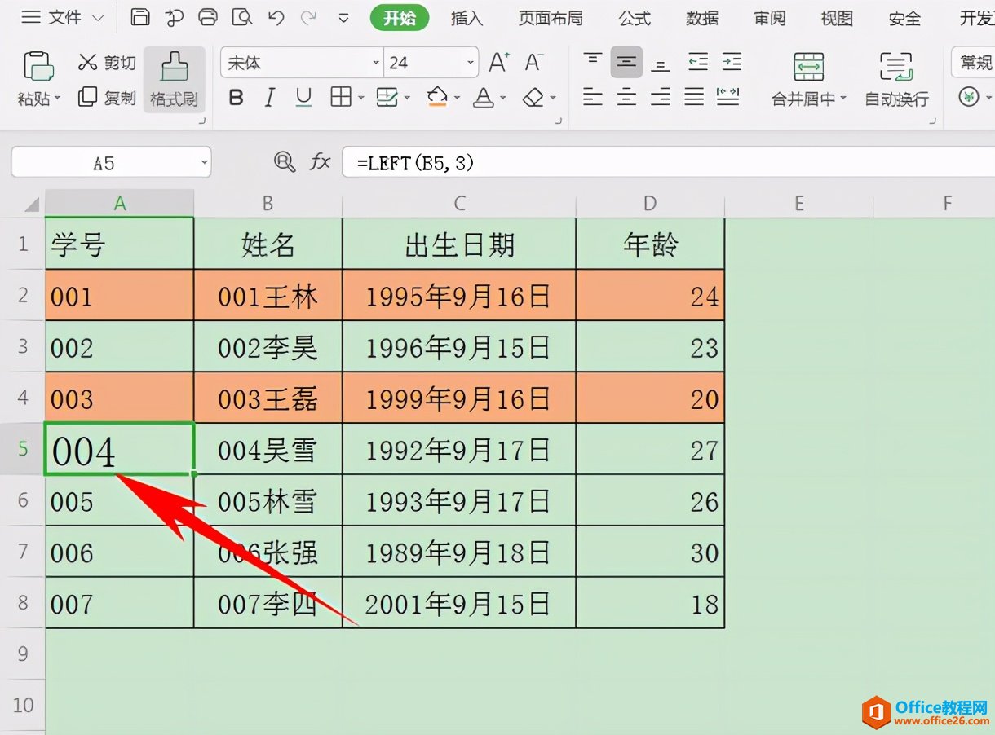Click the 复制 copy button
The width and height of the screenshot is (995, 735).
click(107, 98)
